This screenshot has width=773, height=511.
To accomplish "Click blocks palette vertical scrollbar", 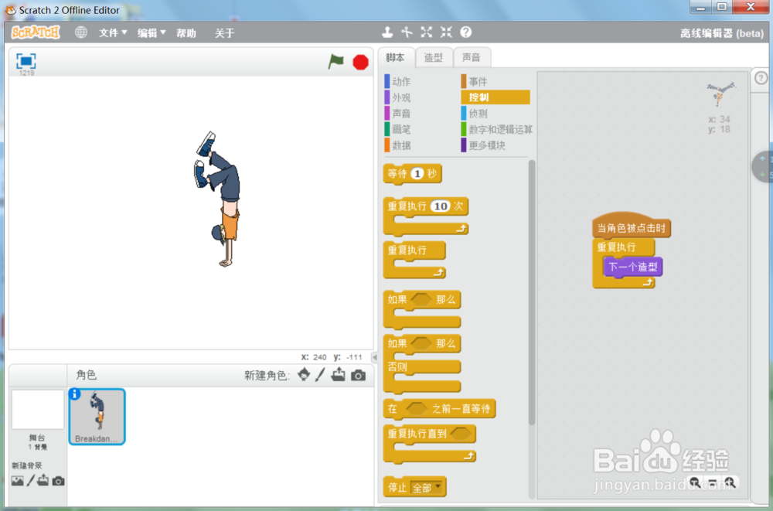I will pos(532,291).
